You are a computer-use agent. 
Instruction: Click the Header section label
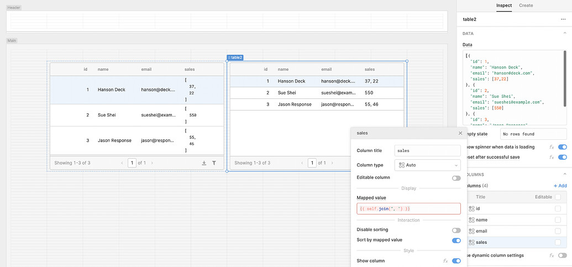[x=14, y=7]
